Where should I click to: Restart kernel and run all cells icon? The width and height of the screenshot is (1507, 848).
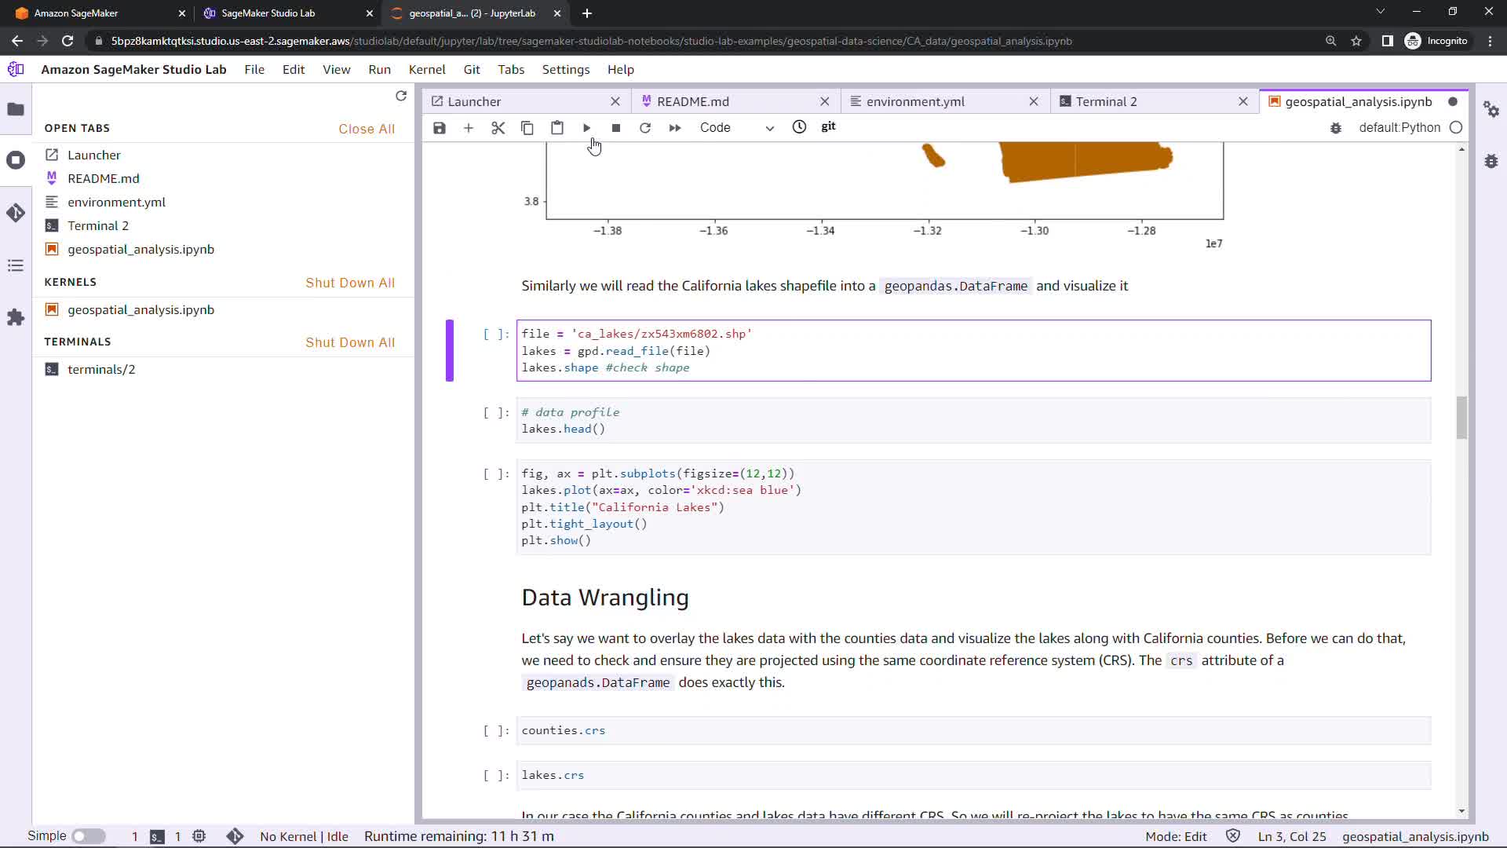point(674,128)
